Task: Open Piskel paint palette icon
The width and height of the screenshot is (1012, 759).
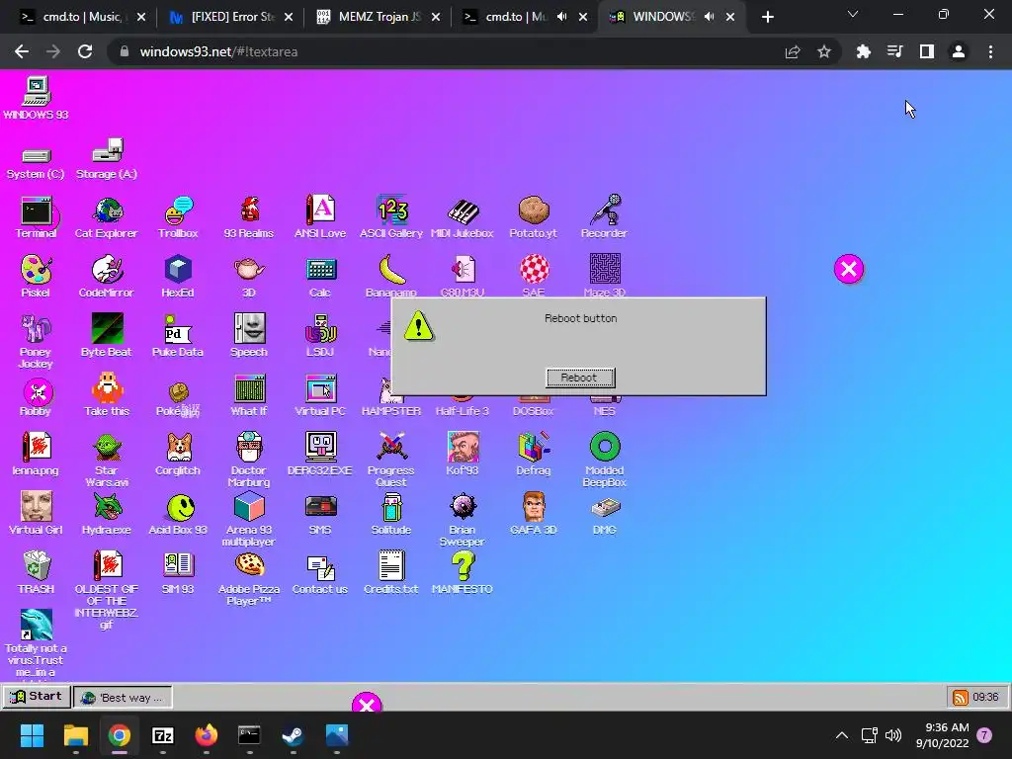Action: tap(37, 270)
